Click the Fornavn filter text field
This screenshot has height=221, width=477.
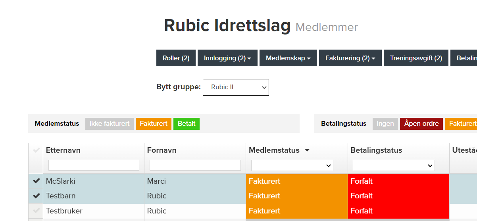click(195, 165)
